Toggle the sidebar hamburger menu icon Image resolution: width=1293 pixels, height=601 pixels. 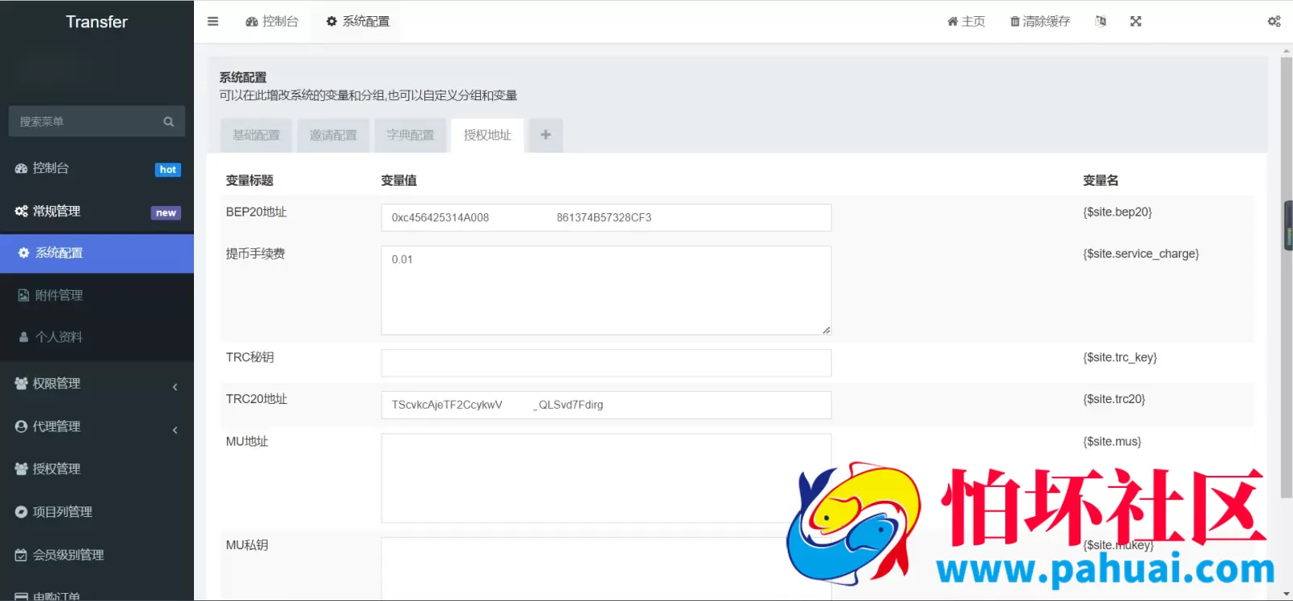pos(213,22)
